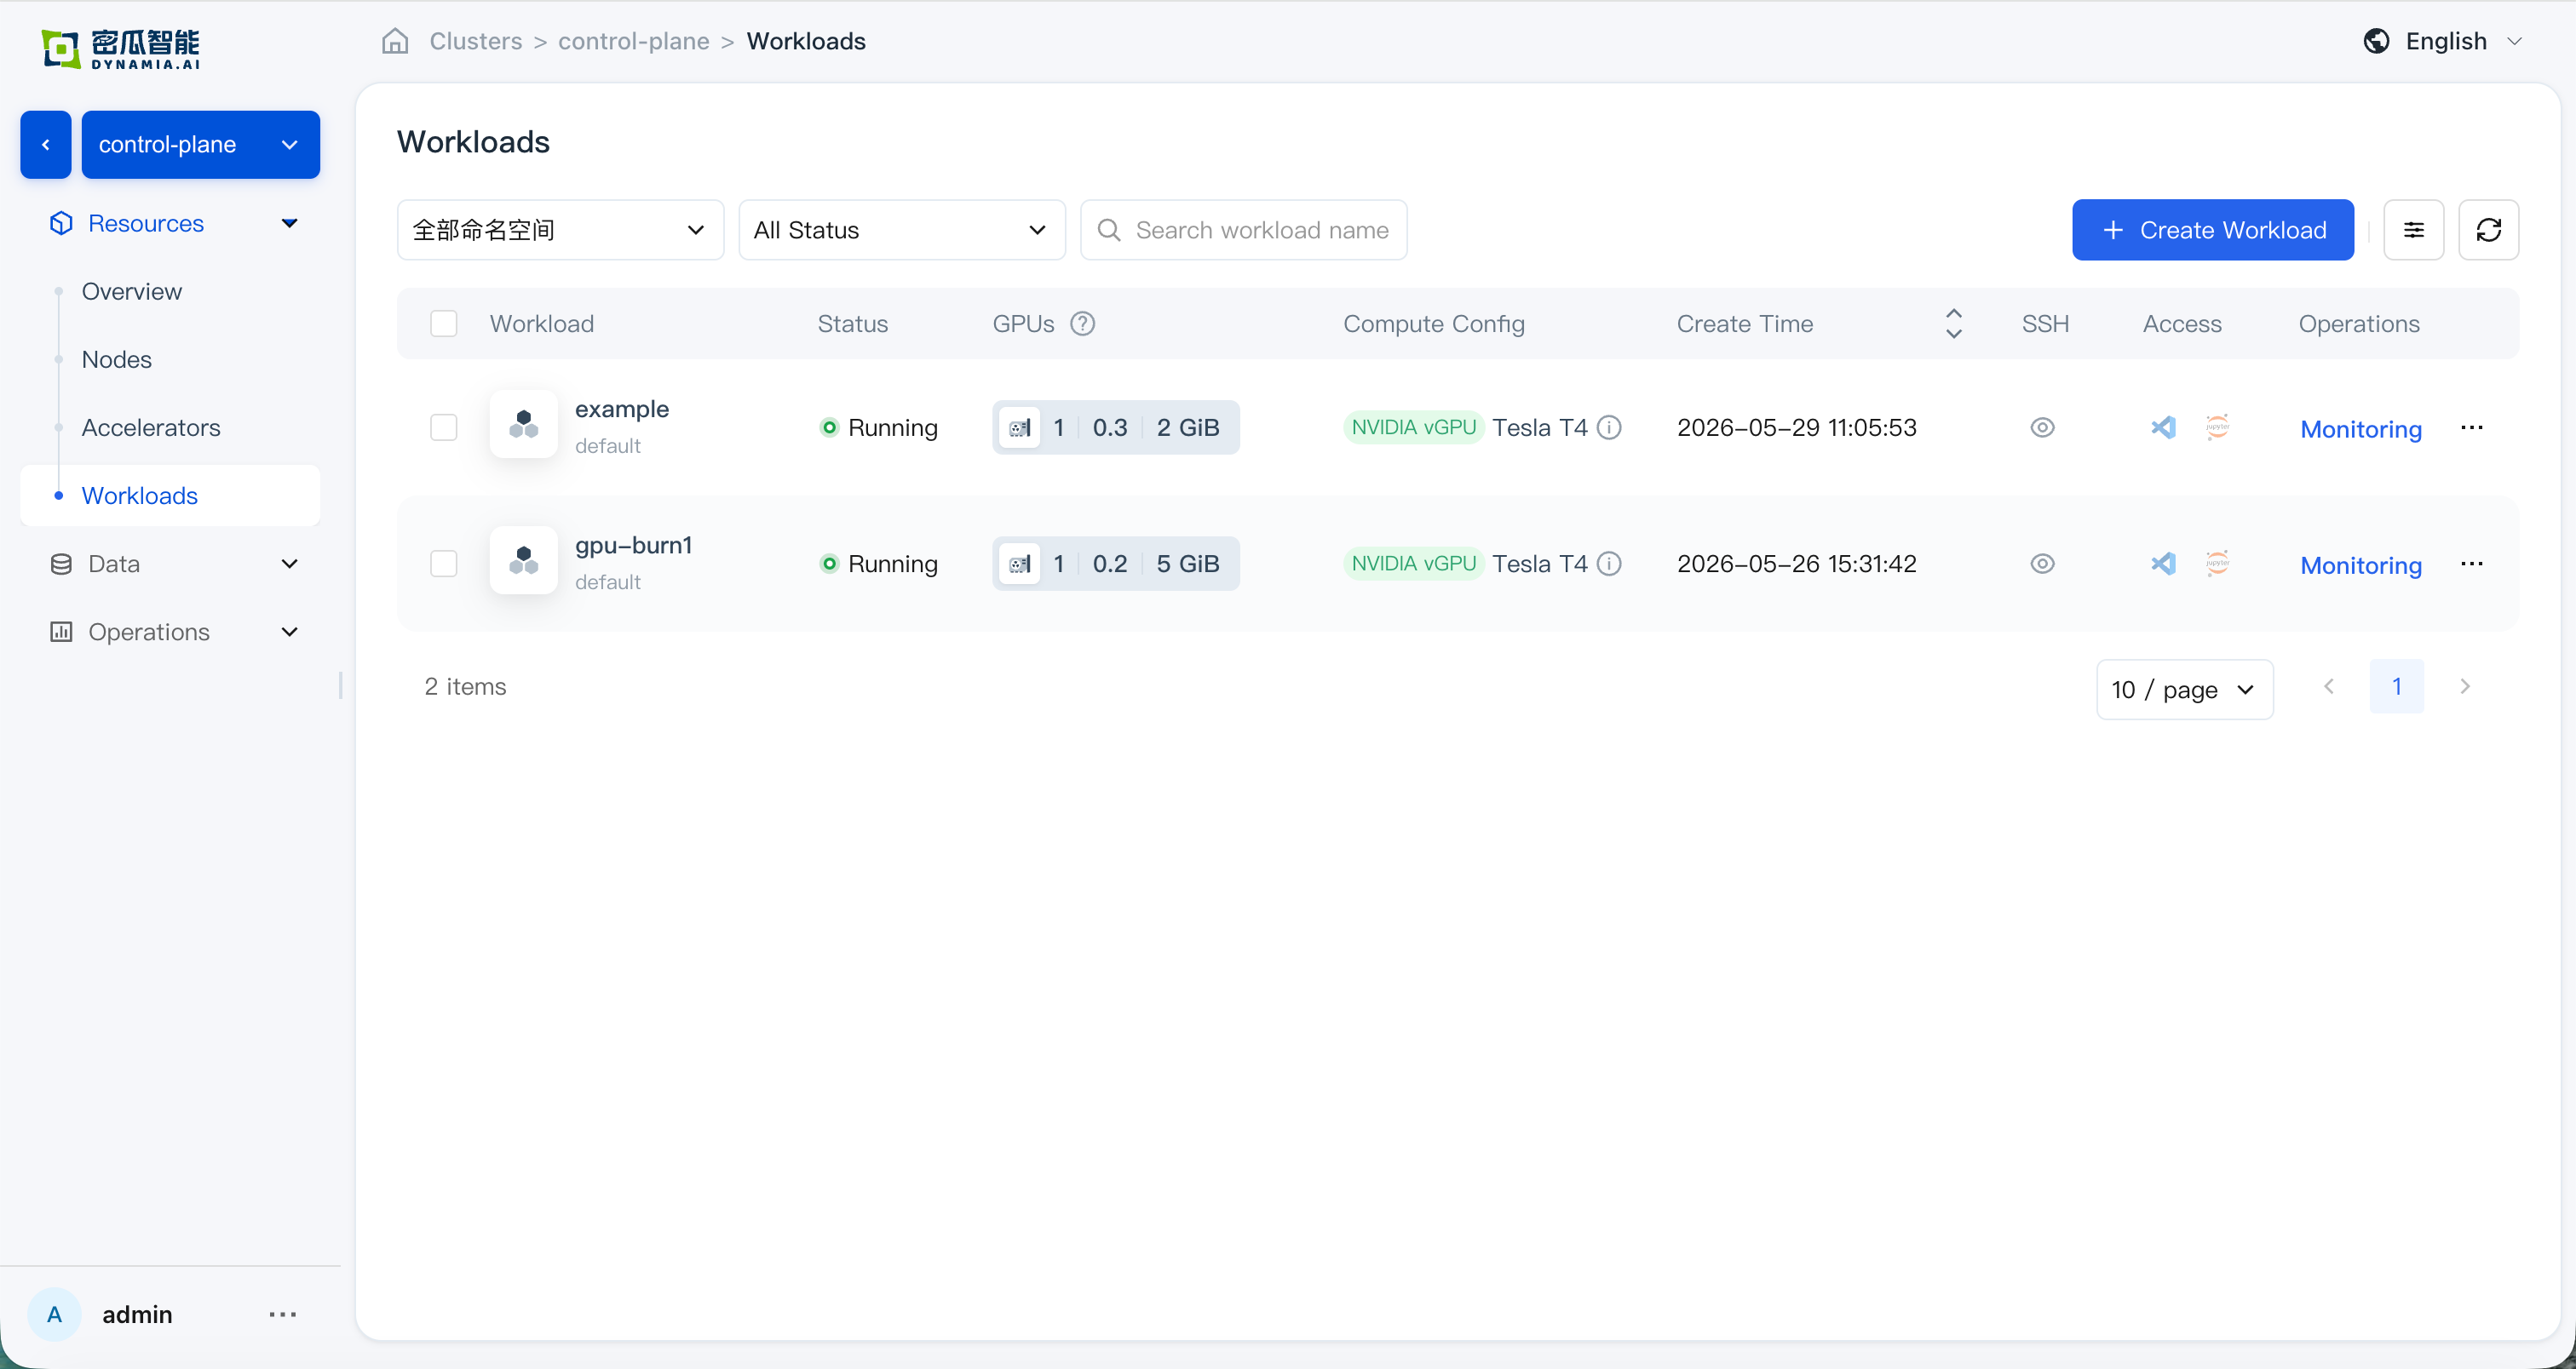Click the previous page arrow
This screenshot has width=2576, height=1369.
tap(2328, 686)
